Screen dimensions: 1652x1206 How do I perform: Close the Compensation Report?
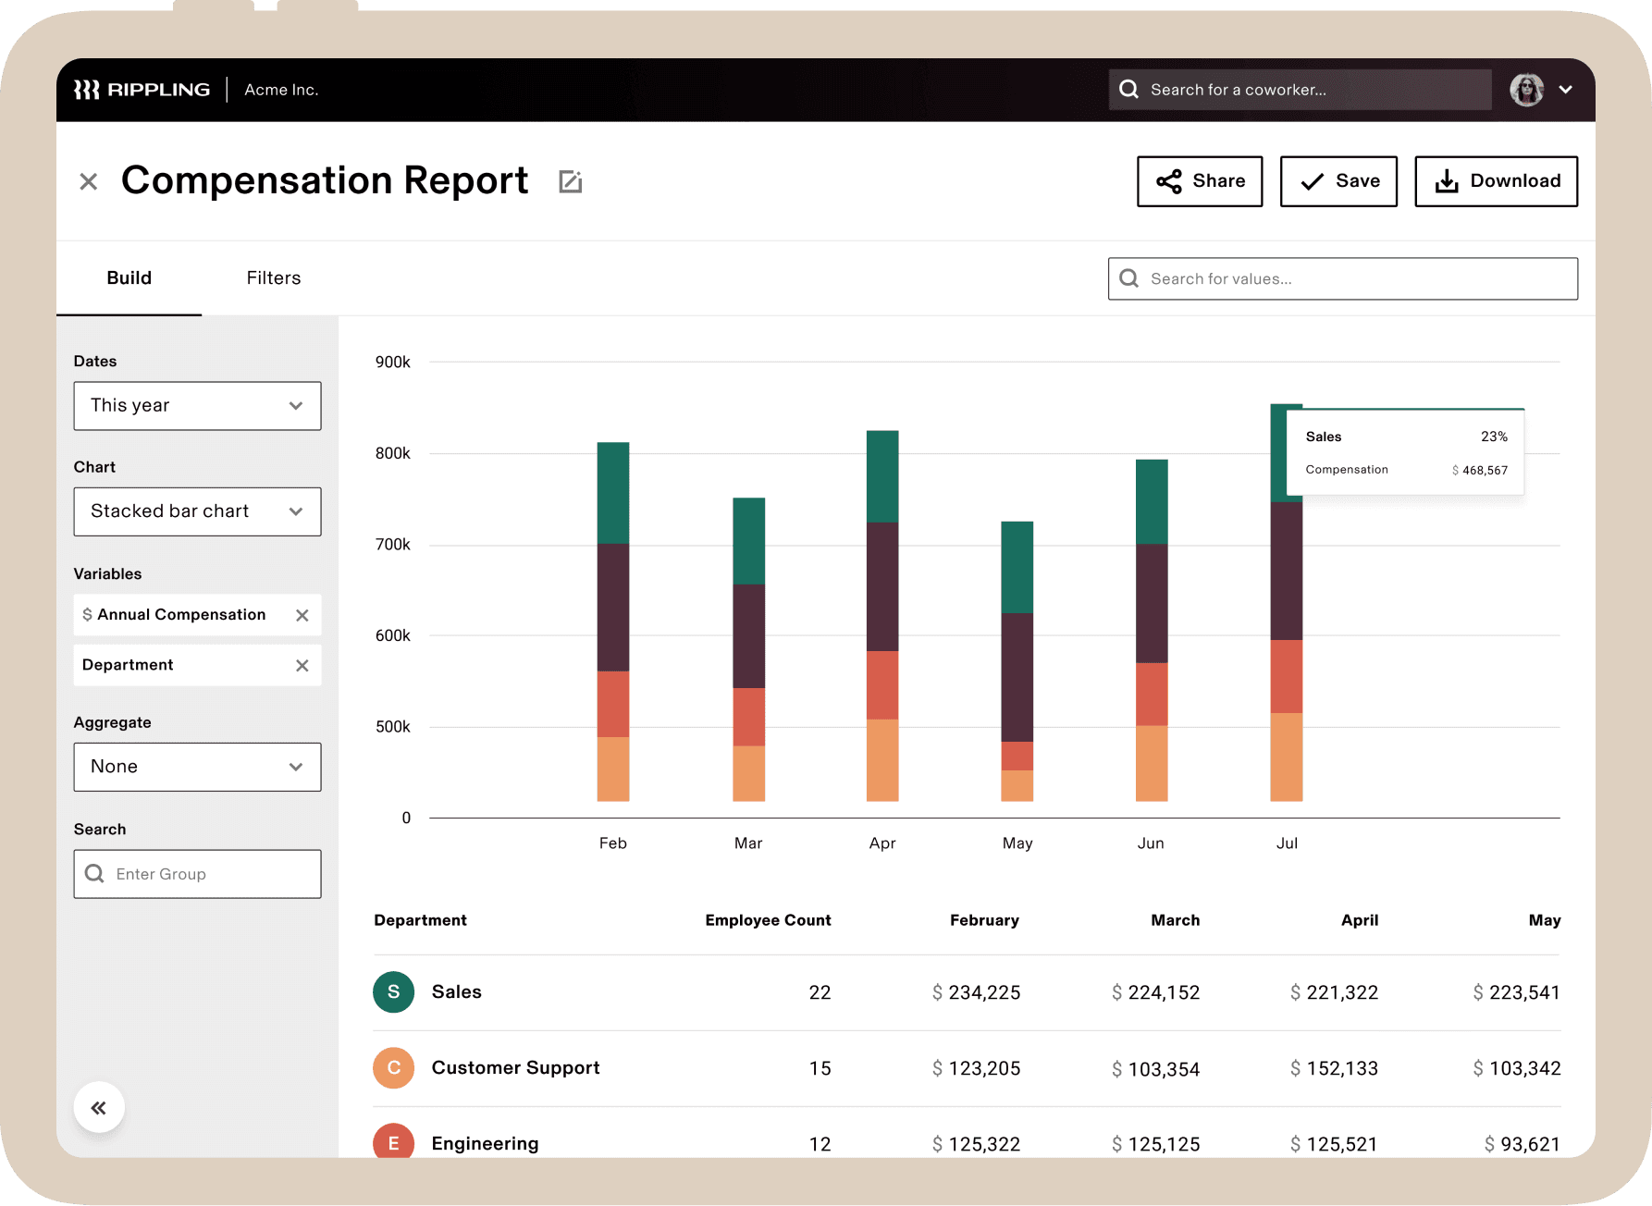tap(89, 181)
